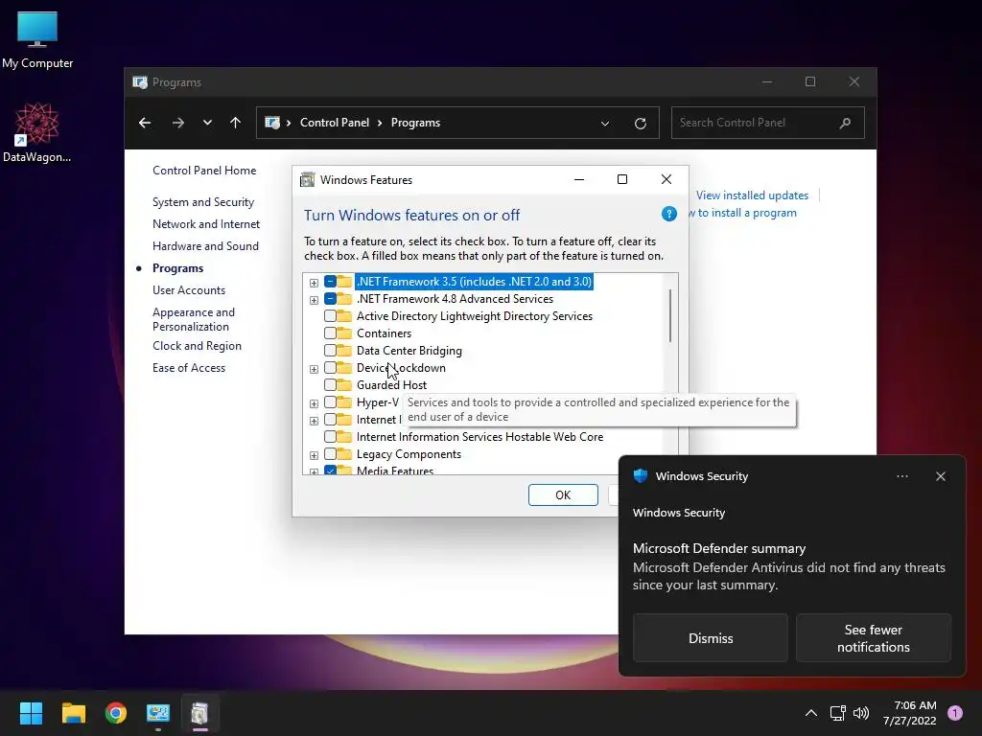Select Programs in the sidebar
The image size is (982, 736).
(x=177, y=268)
